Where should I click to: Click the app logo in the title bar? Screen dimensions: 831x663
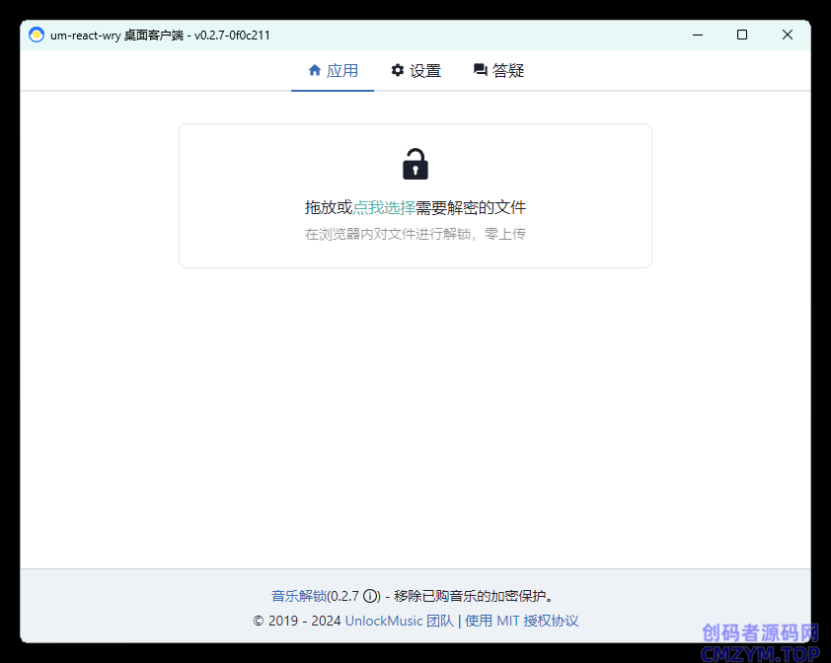point(37,35)
